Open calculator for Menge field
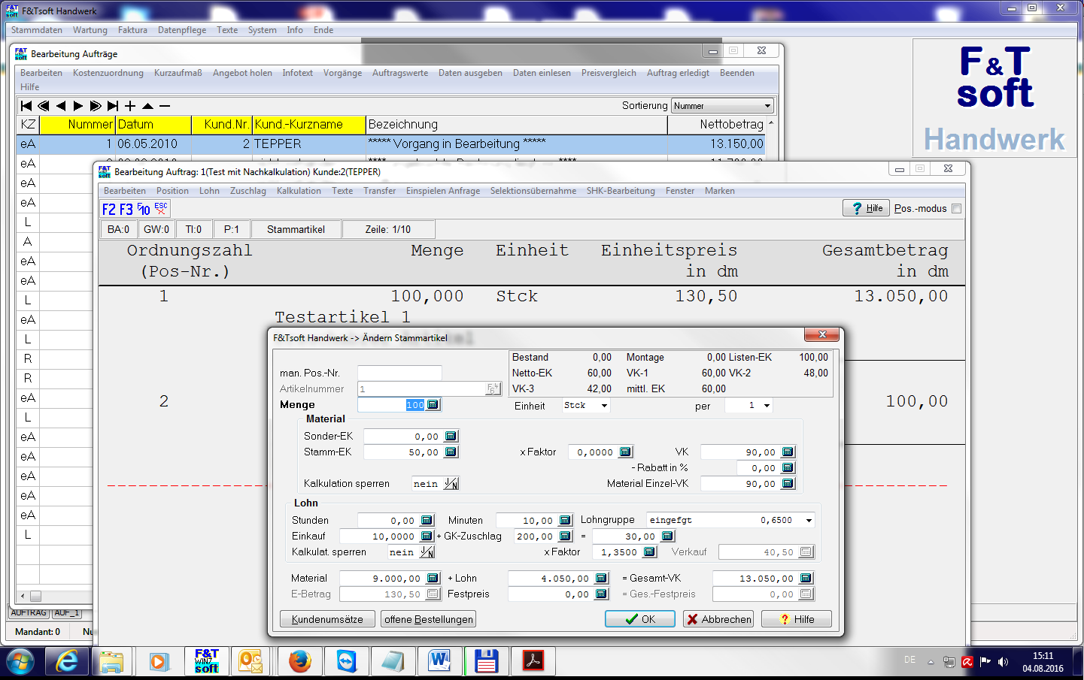The image size is (1084, 680). tap(433, 405)
